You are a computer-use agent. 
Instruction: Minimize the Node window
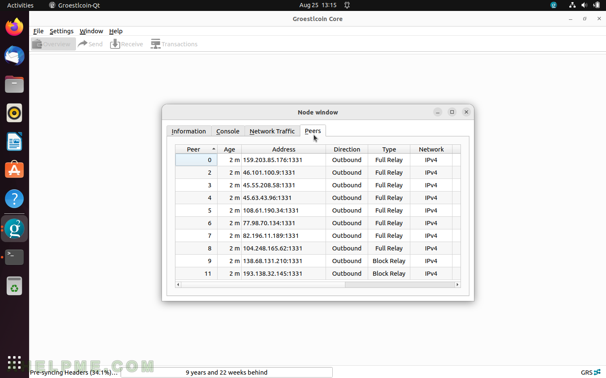(x=438, y=112)
